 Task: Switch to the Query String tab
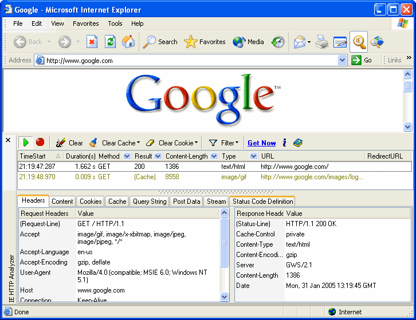coord(150,202)
